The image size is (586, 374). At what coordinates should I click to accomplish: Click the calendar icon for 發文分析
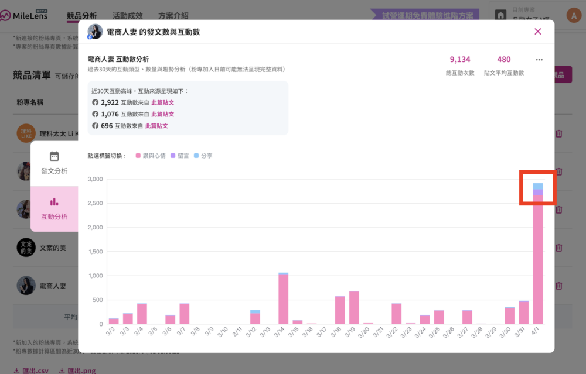[x=54, y=156]
